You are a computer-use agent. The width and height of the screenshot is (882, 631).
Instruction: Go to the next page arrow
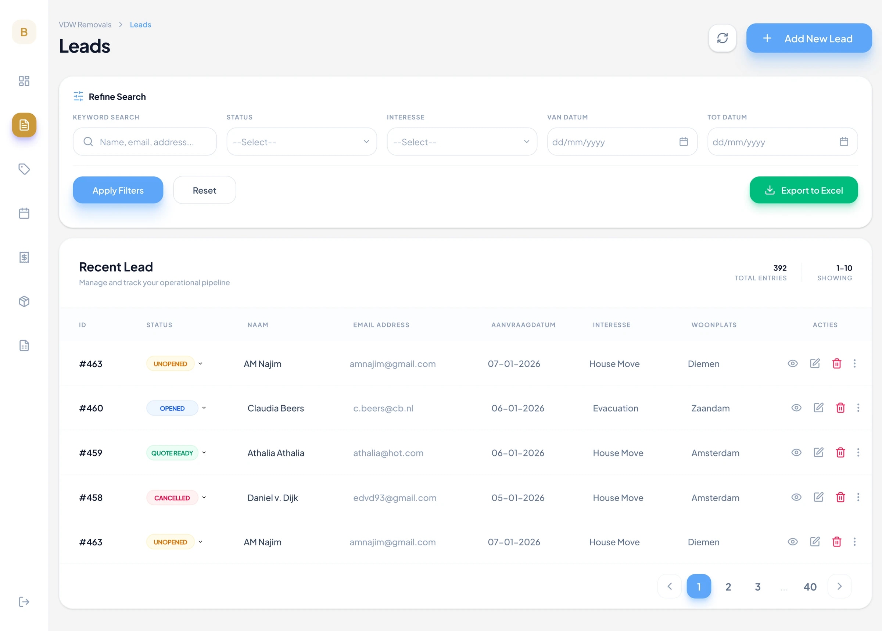839,586
